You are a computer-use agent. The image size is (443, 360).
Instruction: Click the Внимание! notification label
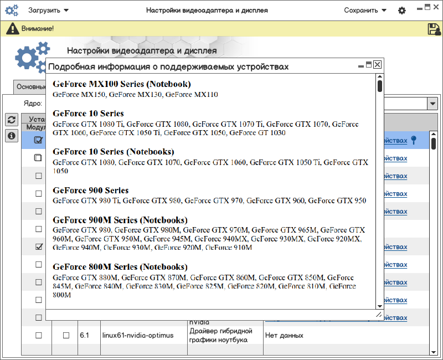[x=38, y=29]
